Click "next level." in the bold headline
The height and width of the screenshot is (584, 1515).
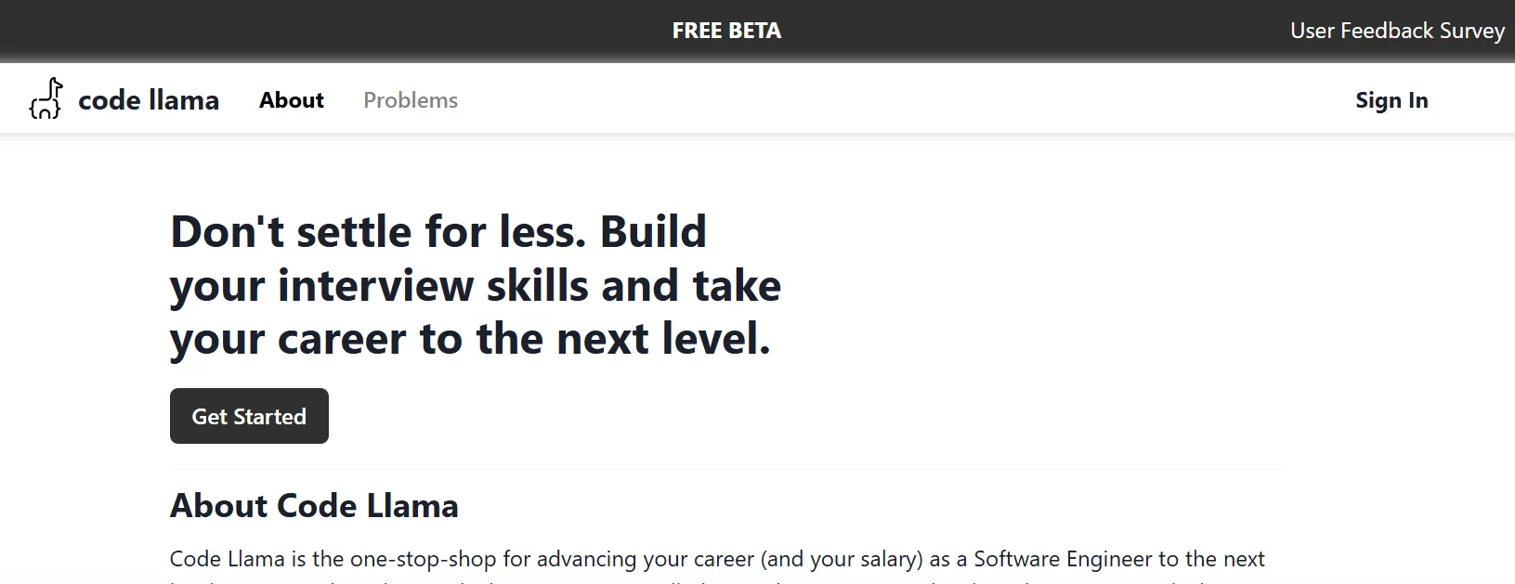coord(663,339)
